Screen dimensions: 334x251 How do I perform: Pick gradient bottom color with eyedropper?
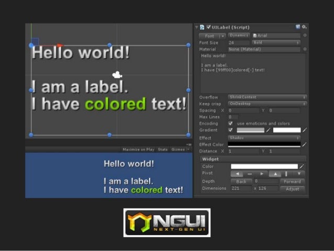point(305,130)
